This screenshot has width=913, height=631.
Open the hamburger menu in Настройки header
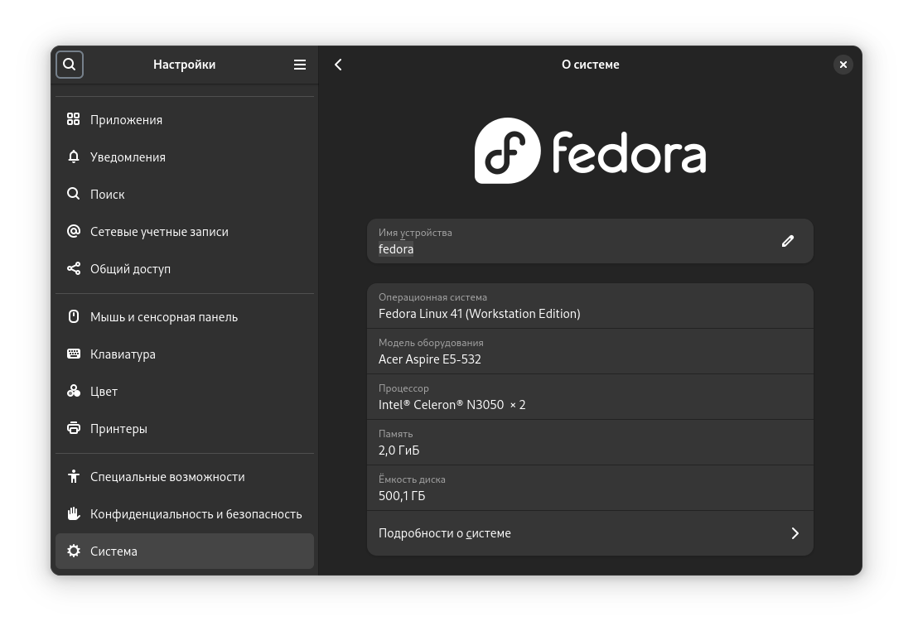tap(300, 65)
